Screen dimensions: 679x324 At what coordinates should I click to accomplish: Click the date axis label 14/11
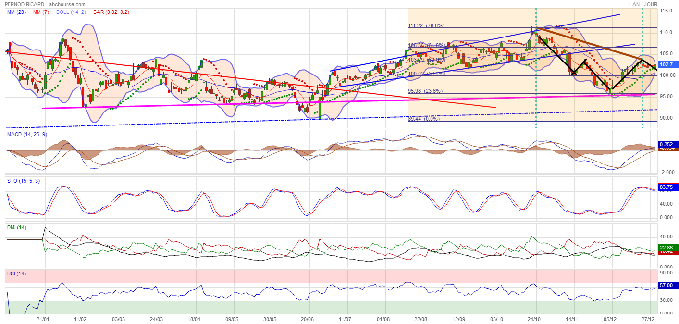572,319
